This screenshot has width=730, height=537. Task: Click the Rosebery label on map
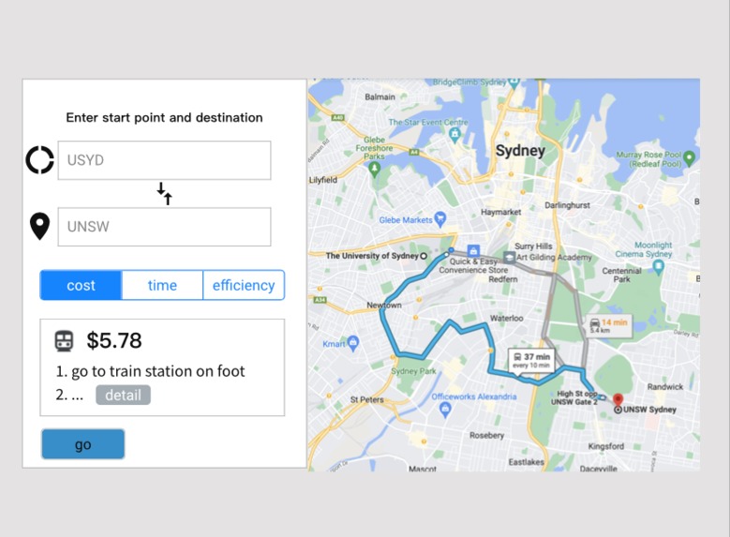pyautogui.click(x=486, y=436)
